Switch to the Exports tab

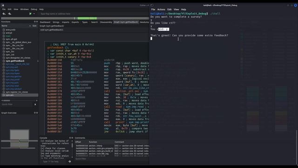(75, 22)
